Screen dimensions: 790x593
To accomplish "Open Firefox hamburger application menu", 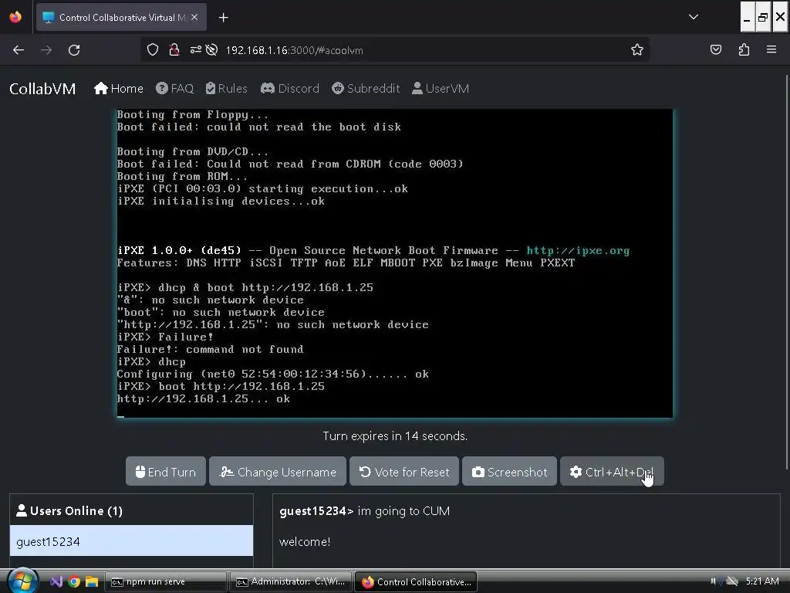I will pyautogui.click(x=771, y=50).
